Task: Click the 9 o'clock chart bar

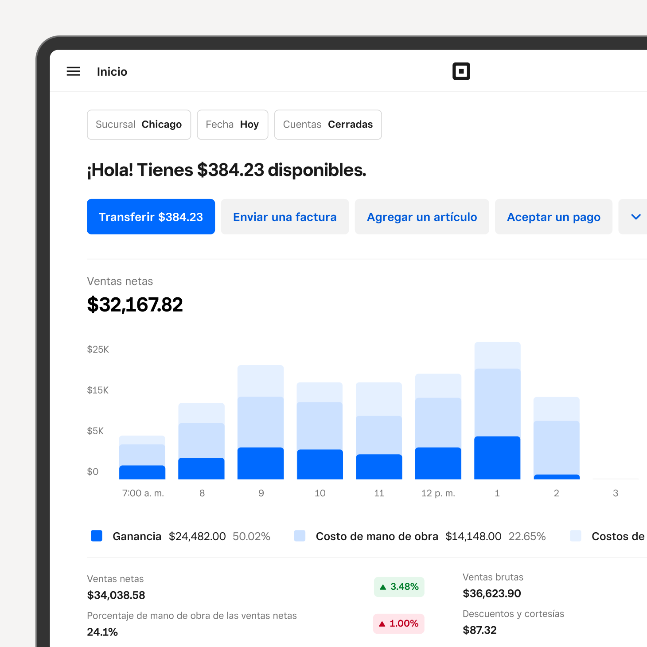Action: point(261,422)
